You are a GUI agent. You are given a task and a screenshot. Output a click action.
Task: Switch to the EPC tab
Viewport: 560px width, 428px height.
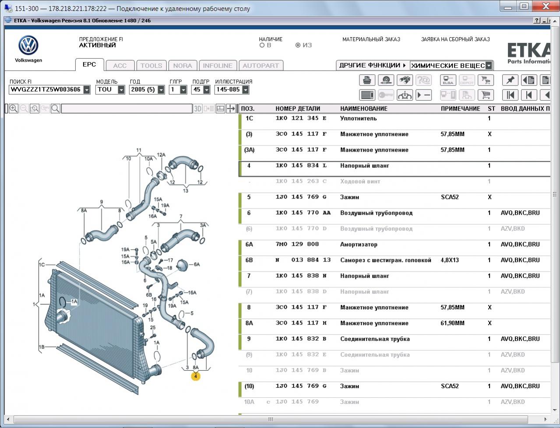pyautogui.click(x=89, y=65)
